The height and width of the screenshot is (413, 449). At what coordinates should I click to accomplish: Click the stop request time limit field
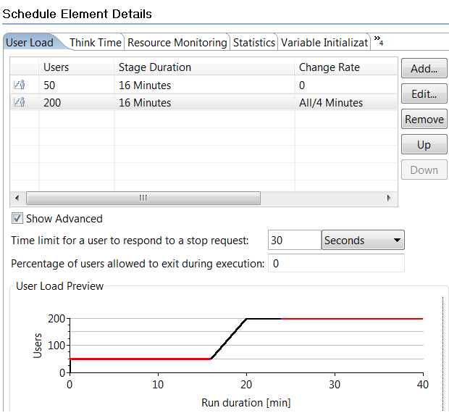[x=295, y=240]
